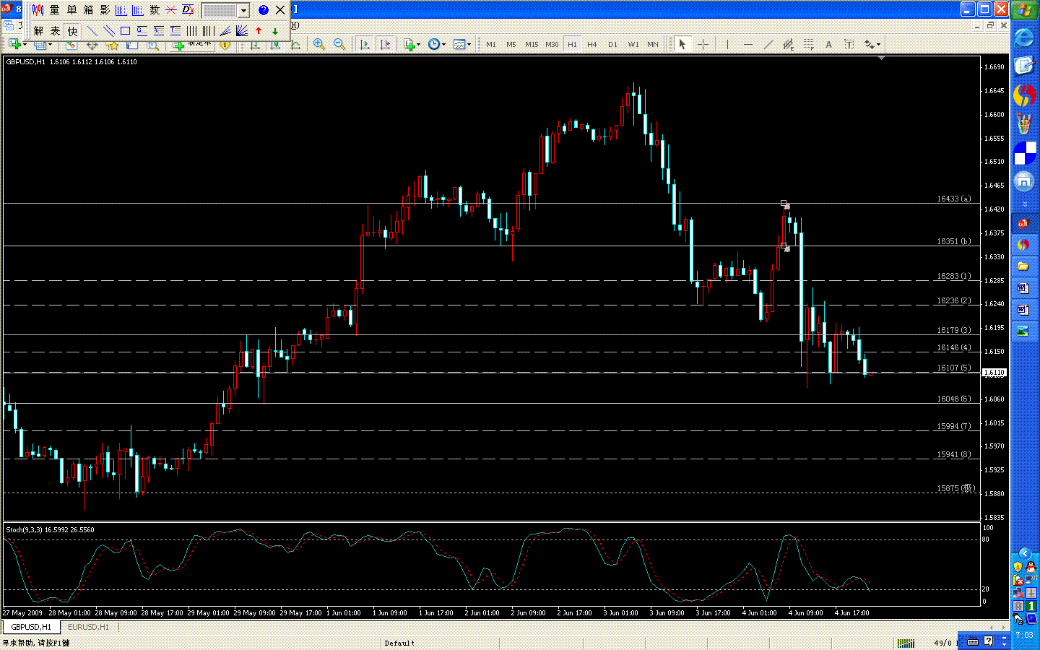Select the Fibonacci retracement tool
Viewport: 1040px width, 650px height.
[x=808, y=44]
